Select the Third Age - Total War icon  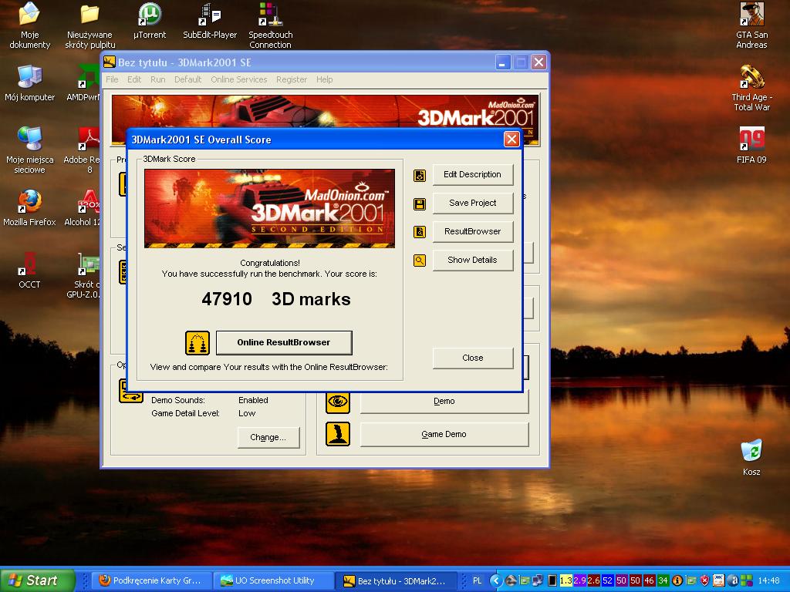[751, 88]
